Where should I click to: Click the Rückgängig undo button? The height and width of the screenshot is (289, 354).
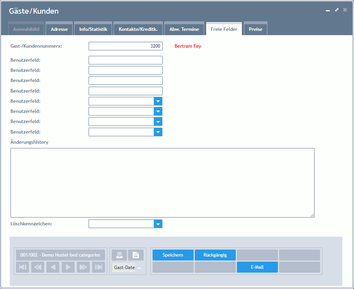(215, 255)
